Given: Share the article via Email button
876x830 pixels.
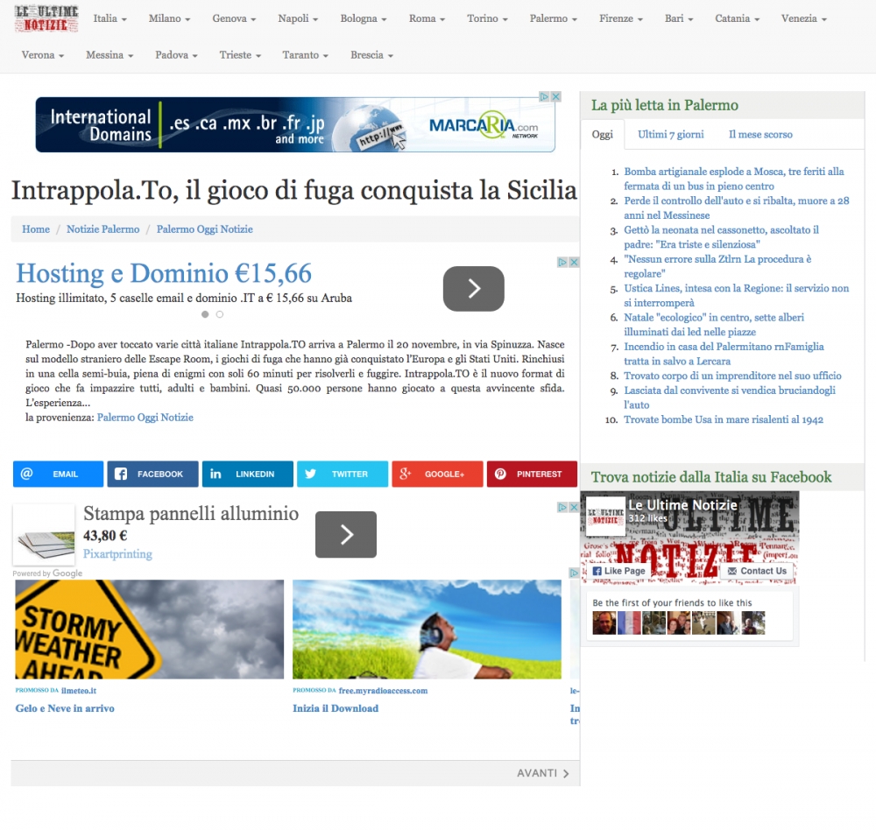Looking at the screenshot, I should [58, 474].
